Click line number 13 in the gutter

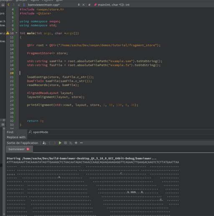coord(12,45)
